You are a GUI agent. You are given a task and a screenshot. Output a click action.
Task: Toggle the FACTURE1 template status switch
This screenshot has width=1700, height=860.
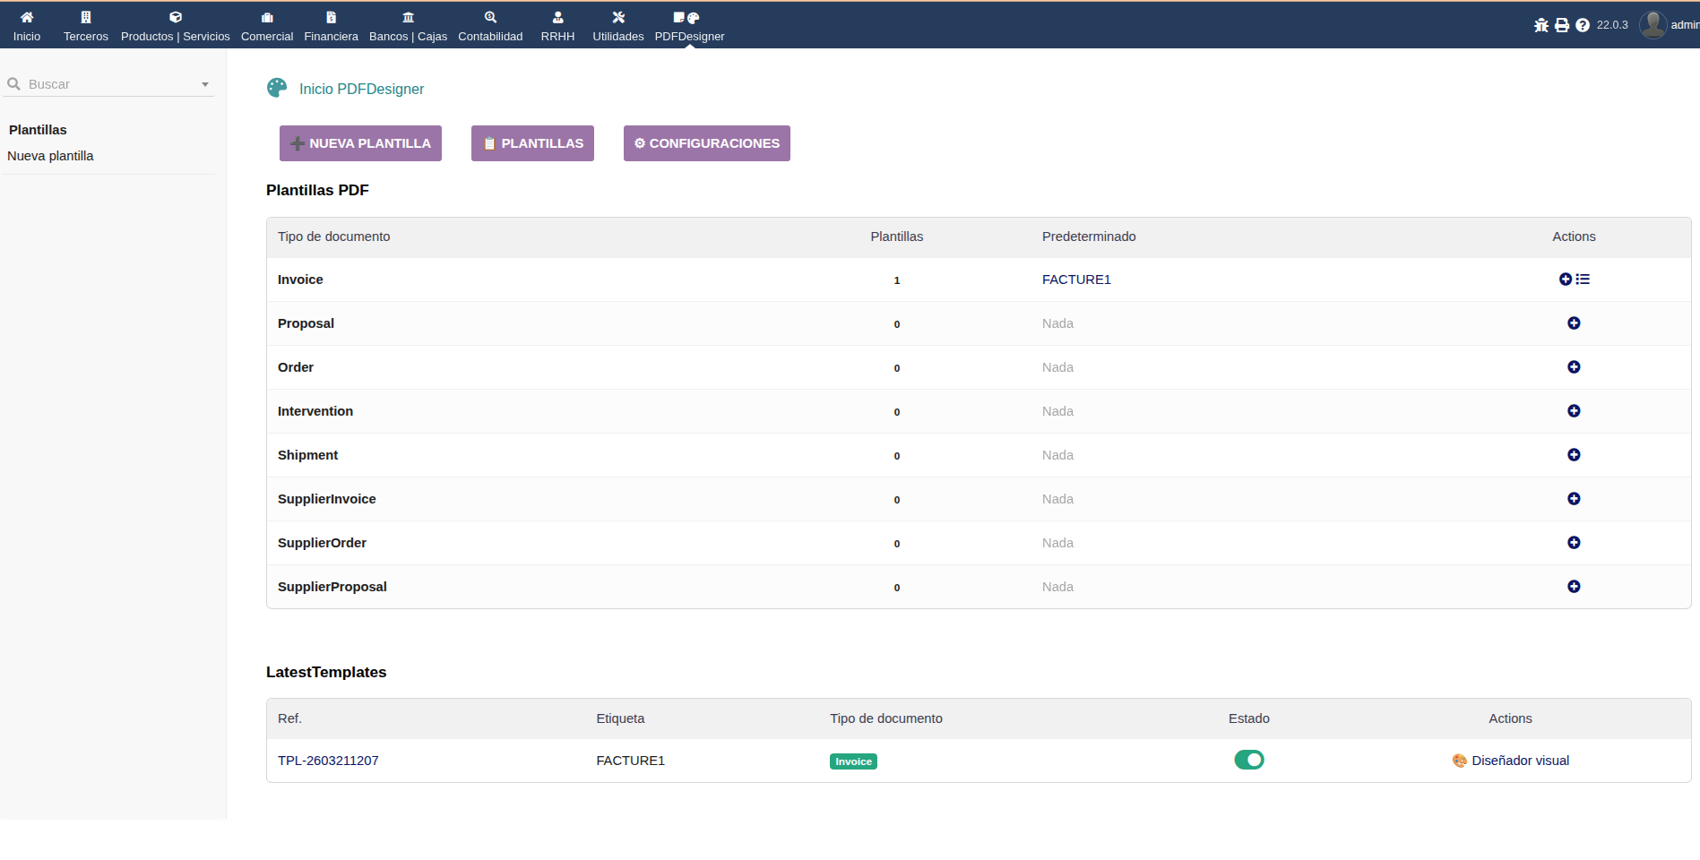tap(1248, 760)
